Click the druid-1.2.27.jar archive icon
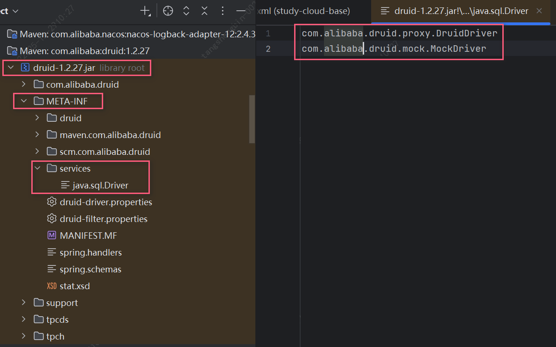 (x=25, y=67)
